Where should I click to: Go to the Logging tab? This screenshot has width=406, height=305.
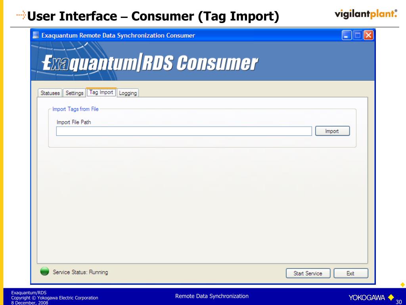coord(128,93)
